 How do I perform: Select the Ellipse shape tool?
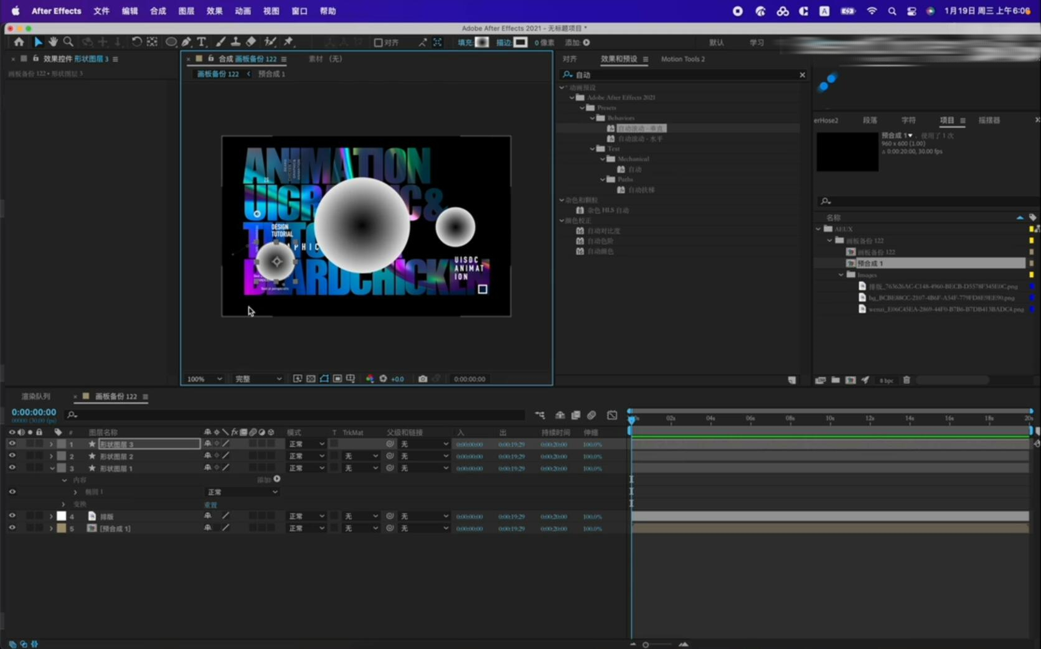point(171,42)
